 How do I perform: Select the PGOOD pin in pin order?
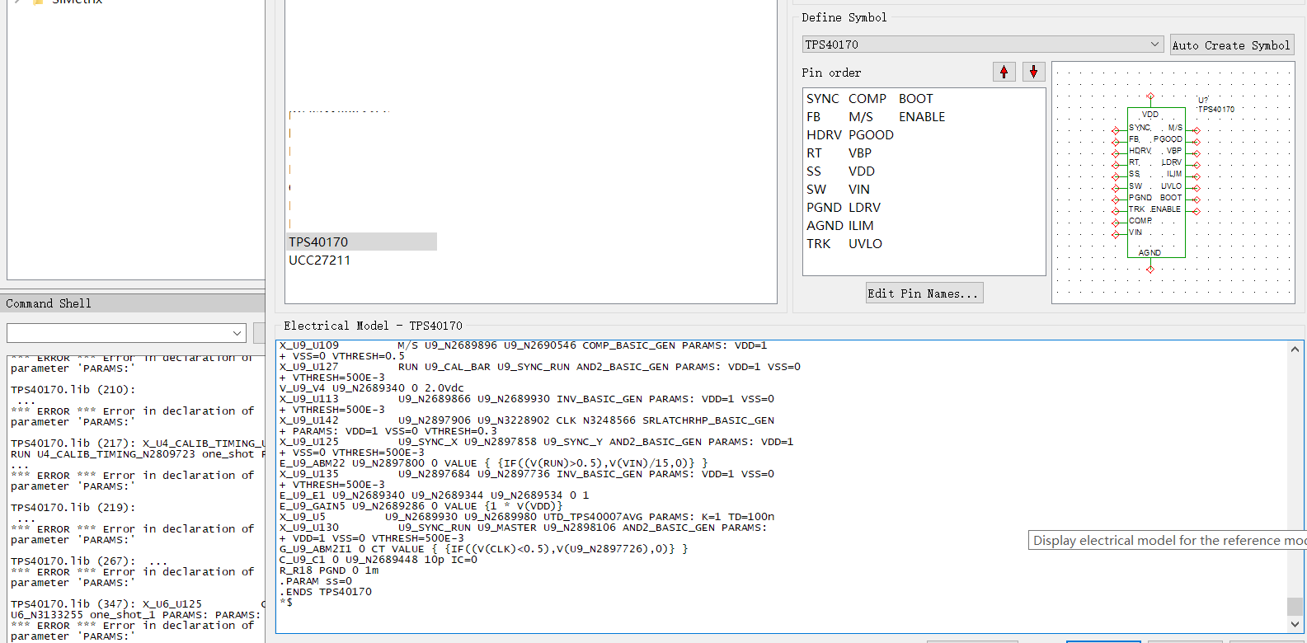[x=871, y=135]
